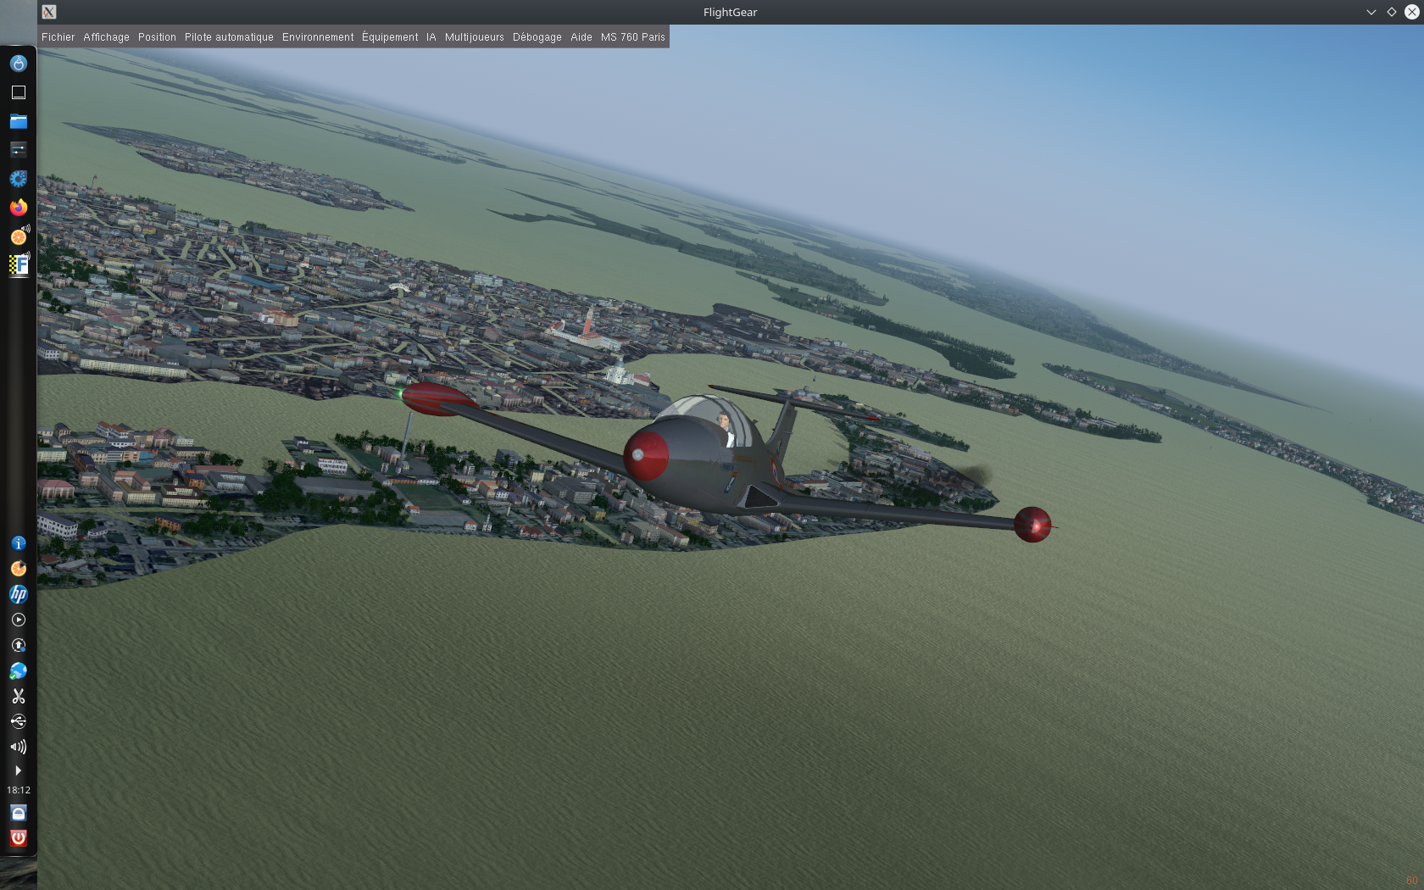Open the Affichage menu
1424x890 pixels.
point(106,37)
